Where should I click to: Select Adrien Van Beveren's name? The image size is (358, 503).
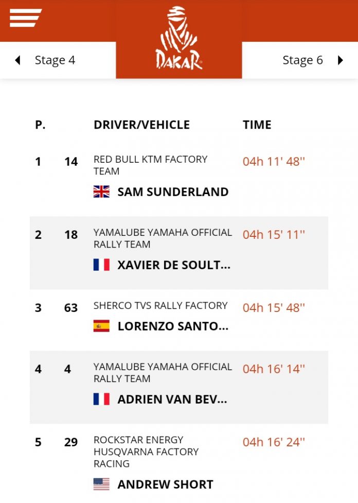pyautogui.click(x=172, y=399)
